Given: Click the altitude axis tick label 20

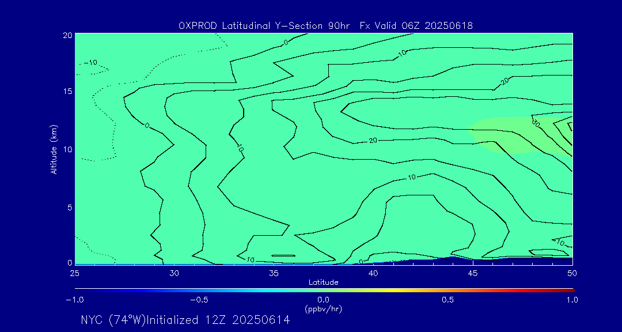Looking at the screenshot, I should click(67, 35).
